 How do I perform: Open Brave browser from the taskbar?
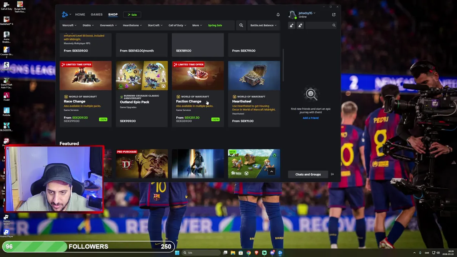pos(256,253)
